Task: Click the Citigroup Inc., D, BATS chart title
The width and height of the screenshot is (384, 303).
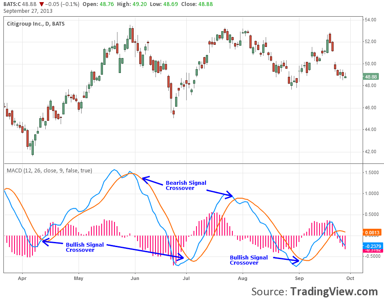Action: click(36, 23)
